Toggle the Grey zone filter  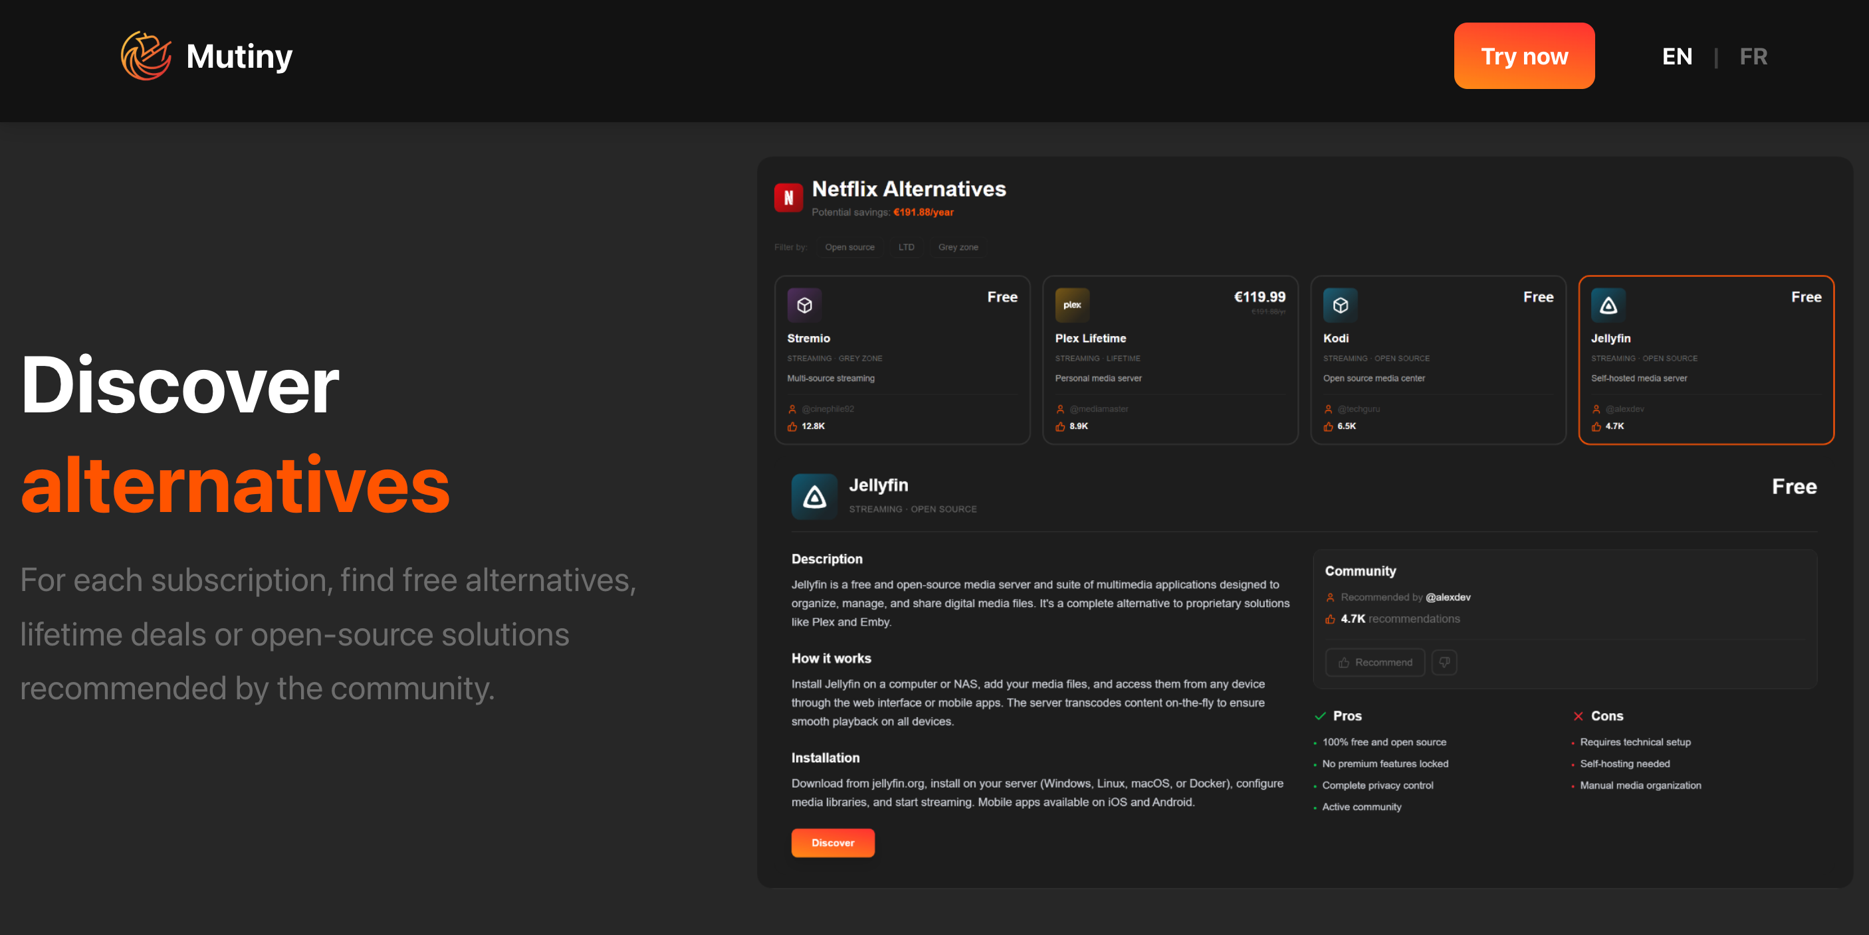point(958,247)
